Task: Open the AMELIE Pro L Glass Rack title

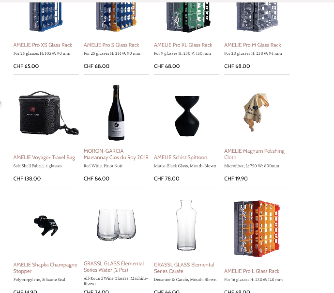Action: click(x=252, y=271)
